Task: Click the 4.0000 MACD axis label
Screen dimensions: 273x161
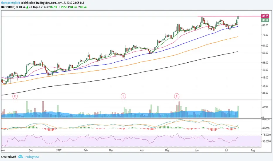Action: click(266, 119)
